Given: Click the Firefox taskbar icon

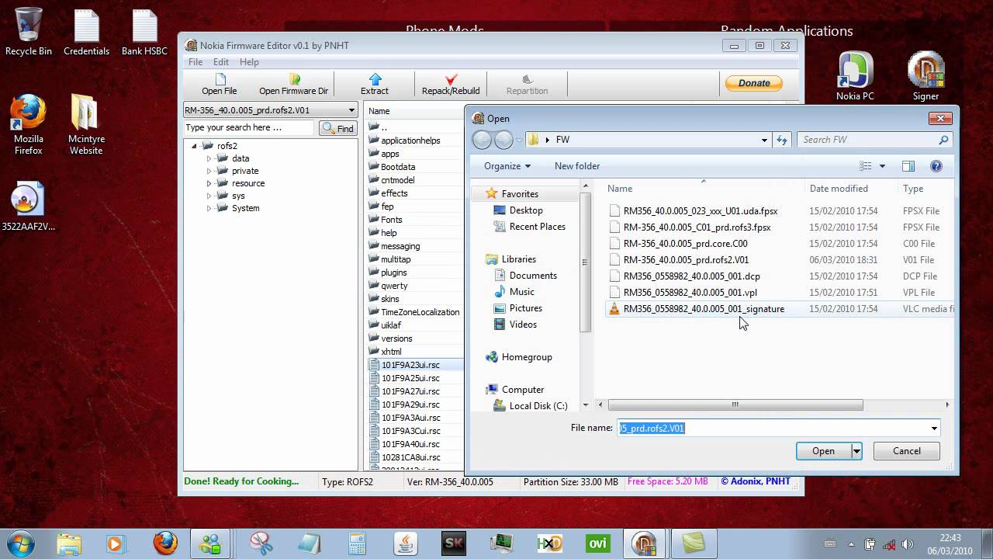Looking at the screenshot, I should point(165,543).
